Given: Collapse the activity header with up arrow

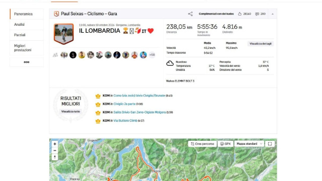Looking at the screenshot, I should 273,14.
